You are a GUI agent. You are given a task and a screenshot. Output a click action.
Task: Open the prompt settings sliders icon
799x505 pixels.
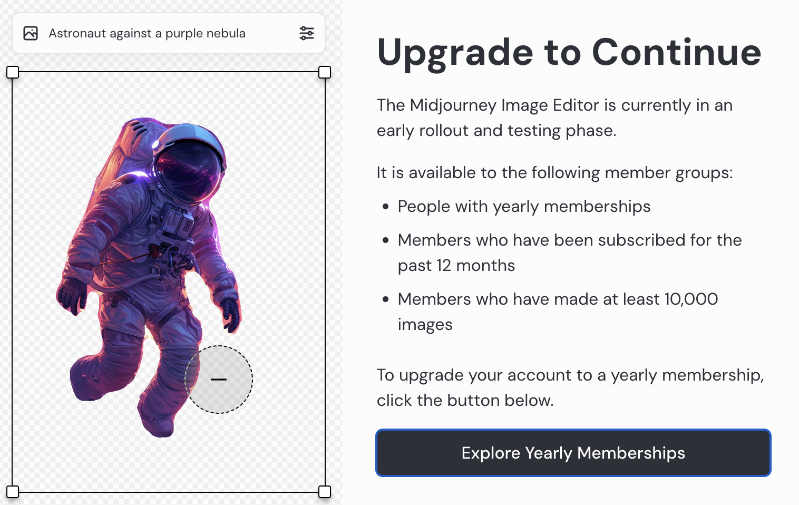click(x=306, y=33)
